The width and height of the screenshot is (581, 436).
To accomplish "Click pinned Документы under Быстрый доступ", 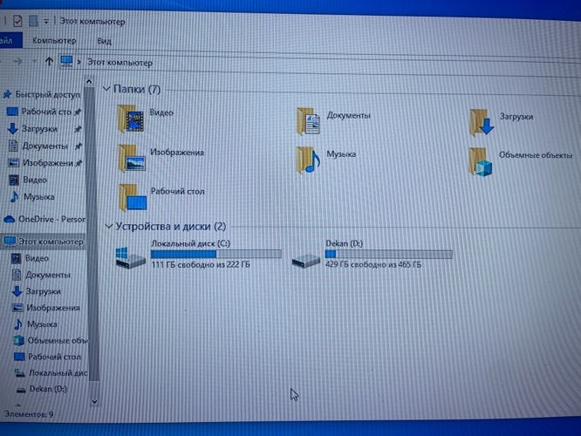I will [x=44, y=146].
